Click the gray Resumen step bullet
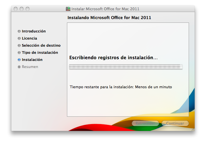Screen dimensions: 206x148 [19, 67]
